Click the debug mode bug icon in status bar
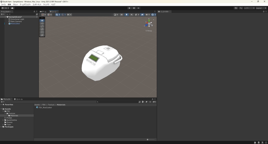The height and width of the screenshot is (144, 268). (x=255, y=142)
